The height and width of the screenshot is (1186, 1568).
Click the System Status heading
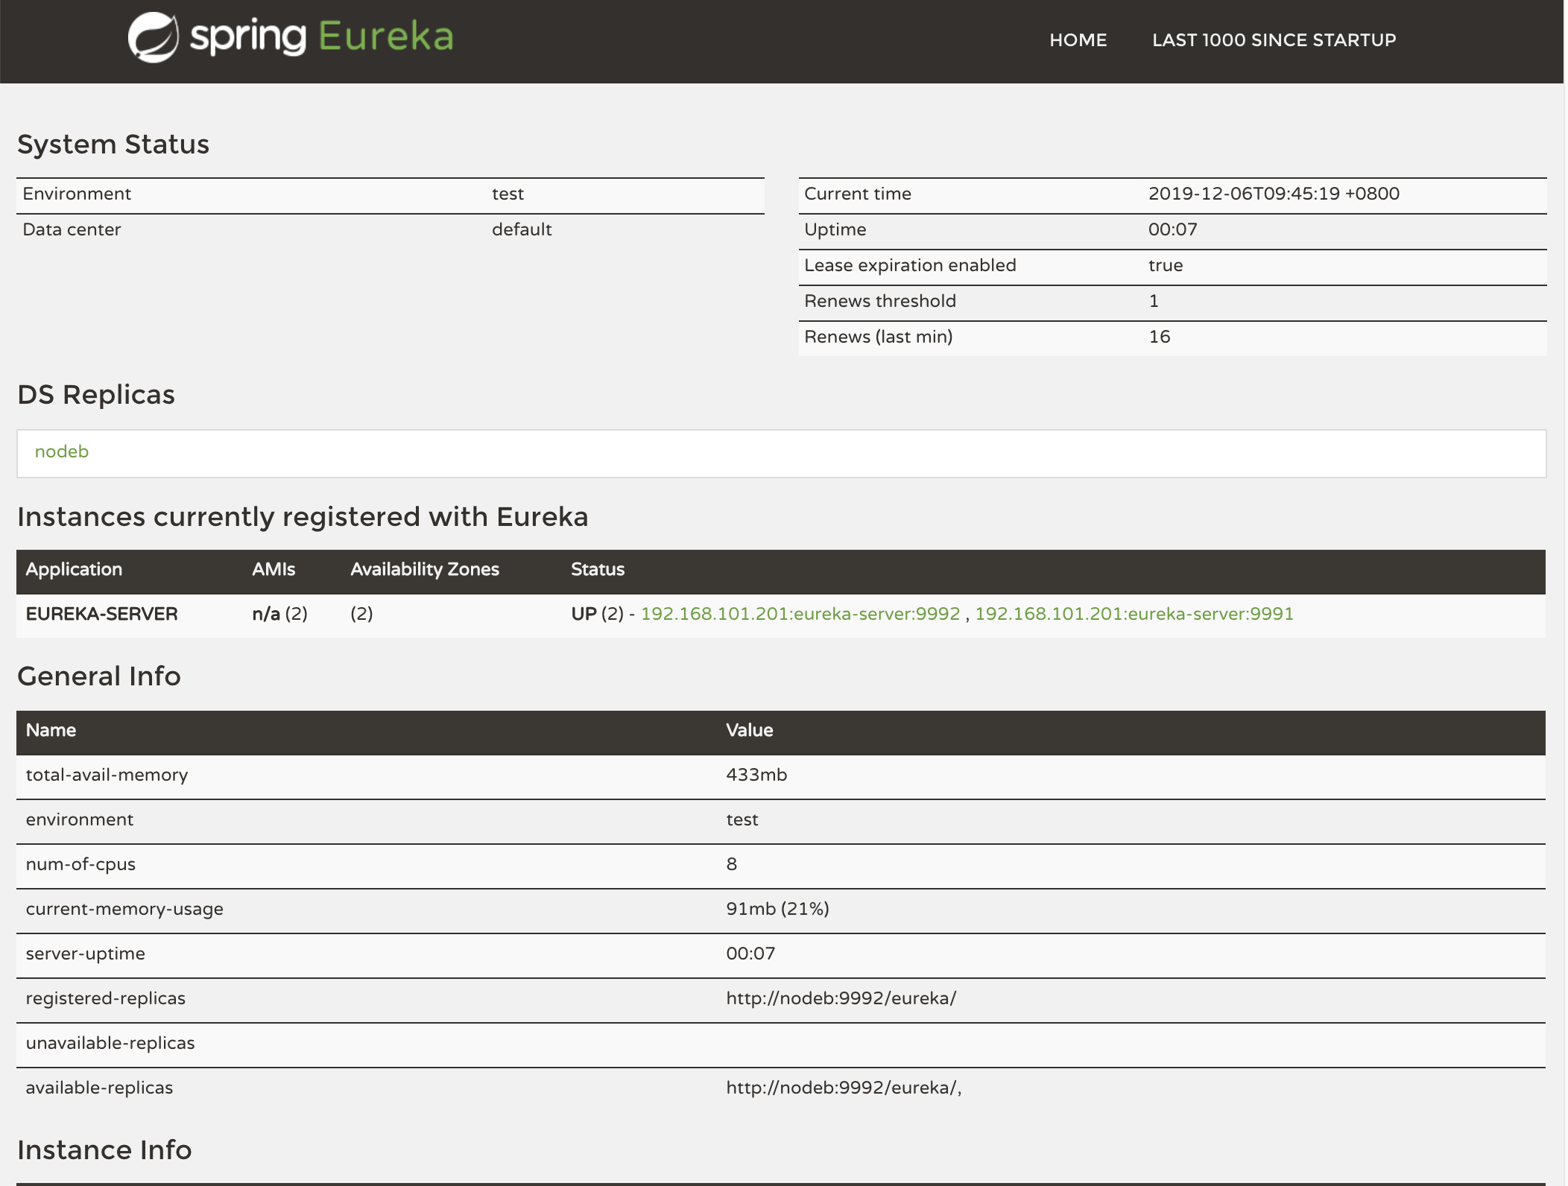pos(113,145)
